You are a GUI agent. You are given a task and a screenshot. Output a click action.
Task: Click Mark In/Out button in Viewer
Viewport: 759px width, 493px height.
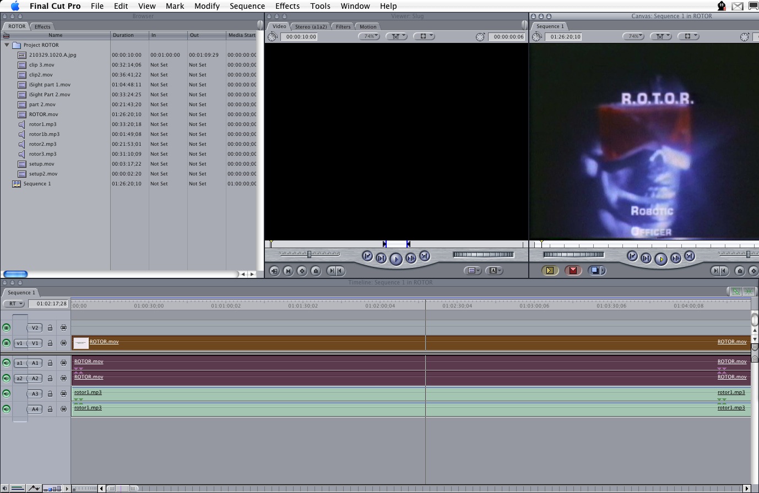335,271
